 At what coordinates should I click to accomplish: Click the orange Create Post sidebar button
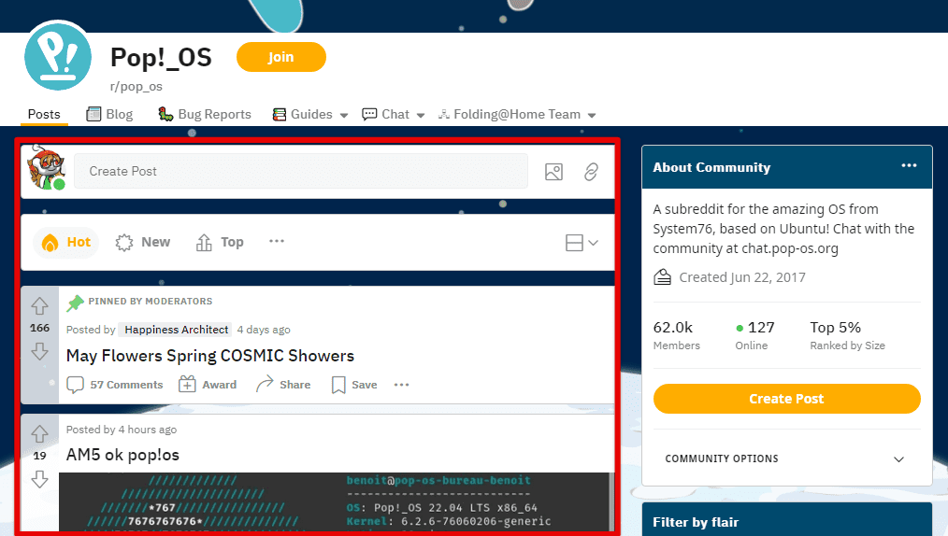click(786, 399)
